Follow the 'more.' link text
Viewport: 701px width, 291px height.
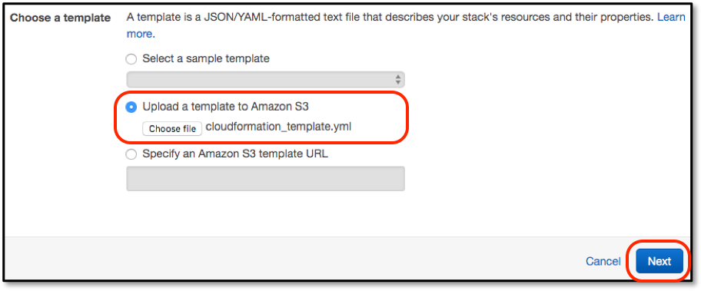coord(141,34)
